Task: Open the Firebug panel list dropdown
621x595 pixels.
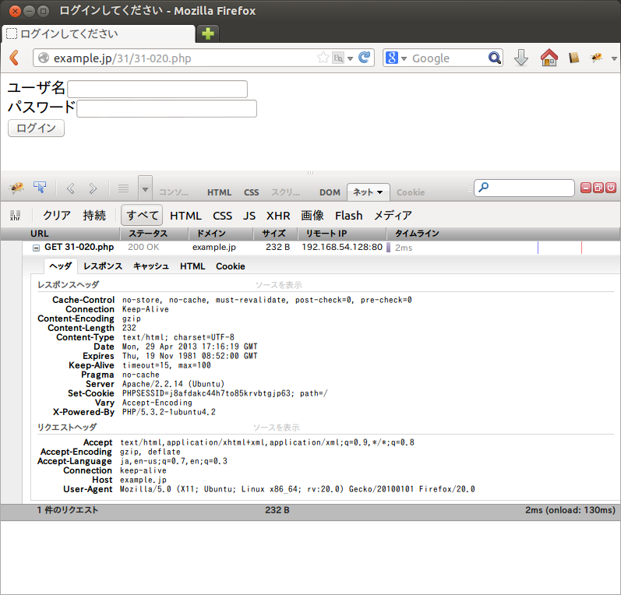Action: (x=145, y=189)
